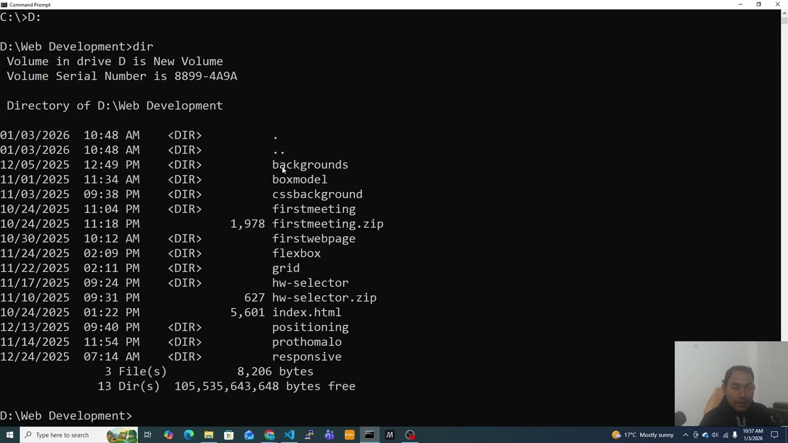Screen dimensions: 788x443
Task: Click the 'flexbox' directory name
Action: coord(296,253)
